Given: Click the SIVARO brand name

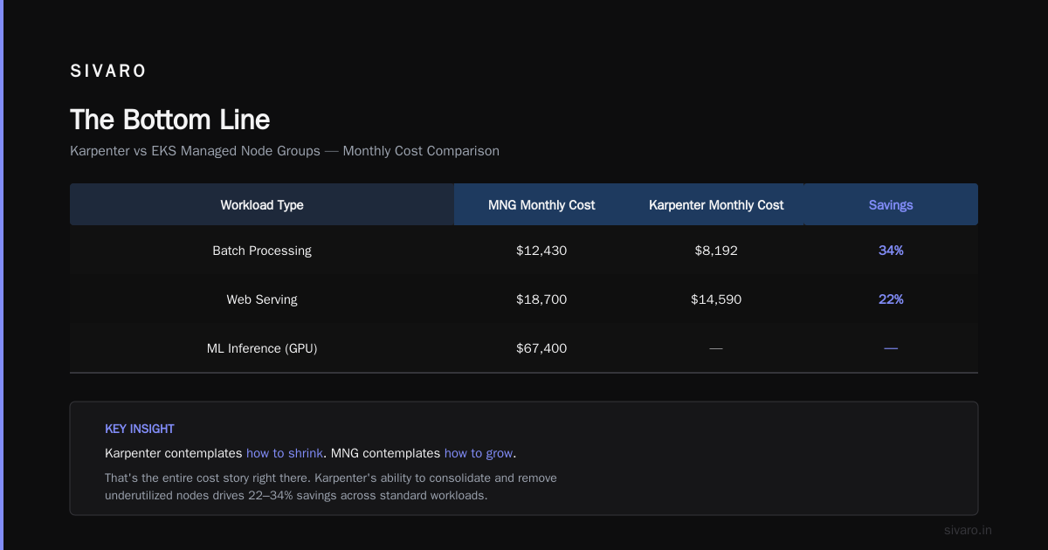Looking at the screenshot, I should coord(108,72).
